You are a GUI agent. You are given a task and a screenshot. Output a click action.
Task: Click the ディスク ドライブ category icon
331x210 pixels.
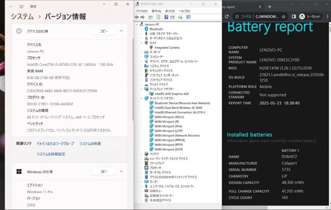click(146, 84)
